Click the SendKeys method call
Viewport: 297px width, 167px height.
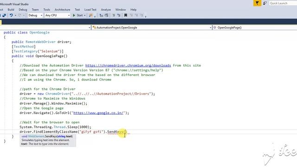(116, 132)
